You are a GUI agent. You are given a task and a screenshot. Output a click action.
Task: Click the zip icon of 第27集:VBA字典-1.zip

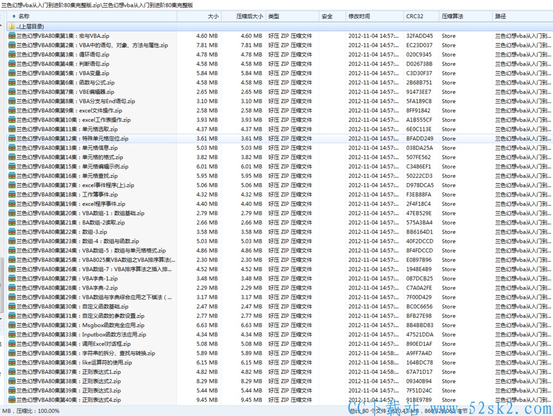pyautogui.click(x=11, y=279)
